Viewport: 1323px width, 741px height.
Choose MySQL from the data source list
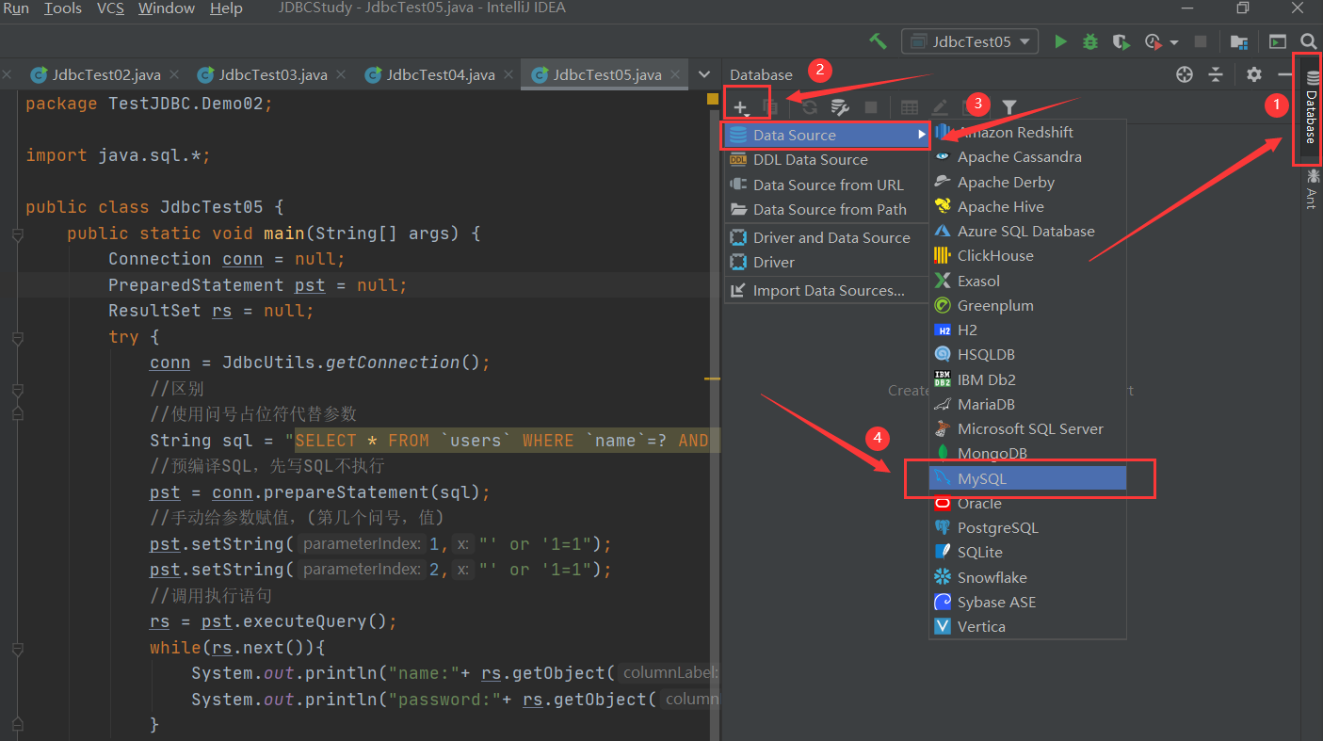click(x=1027, y=478)
